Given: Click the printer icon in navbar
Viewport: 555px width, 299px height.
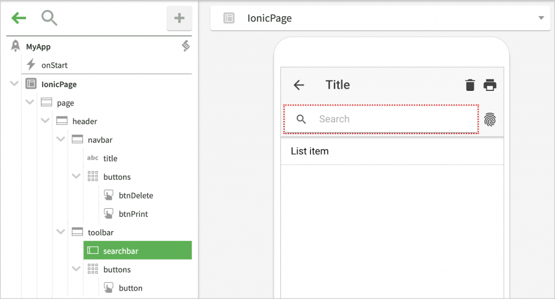Looking at the screenshot, I should coord(490,85).
